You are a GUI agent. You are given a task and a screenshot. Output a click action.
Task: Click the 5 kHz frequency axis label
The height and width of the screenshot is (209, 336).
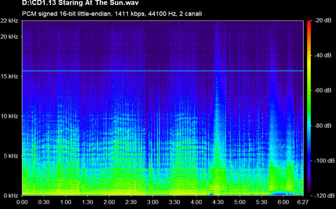click(x=11, y=156)
